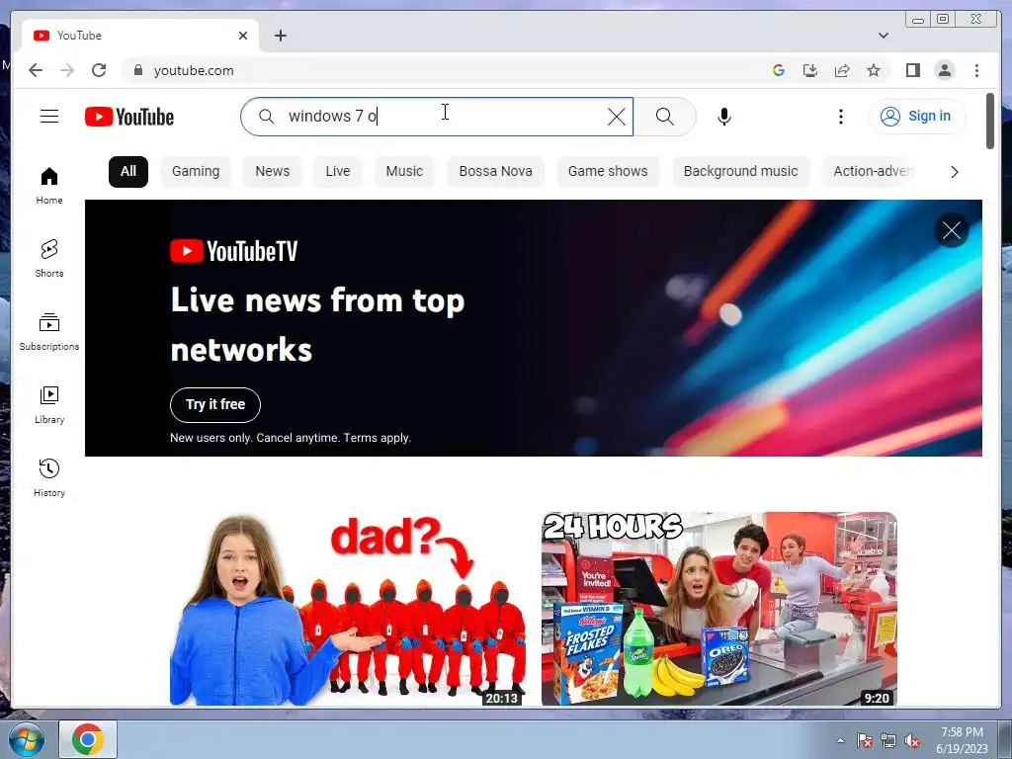Start voice search with the microphone icon
Viewport: 1012px width, 759px height.
724,117
